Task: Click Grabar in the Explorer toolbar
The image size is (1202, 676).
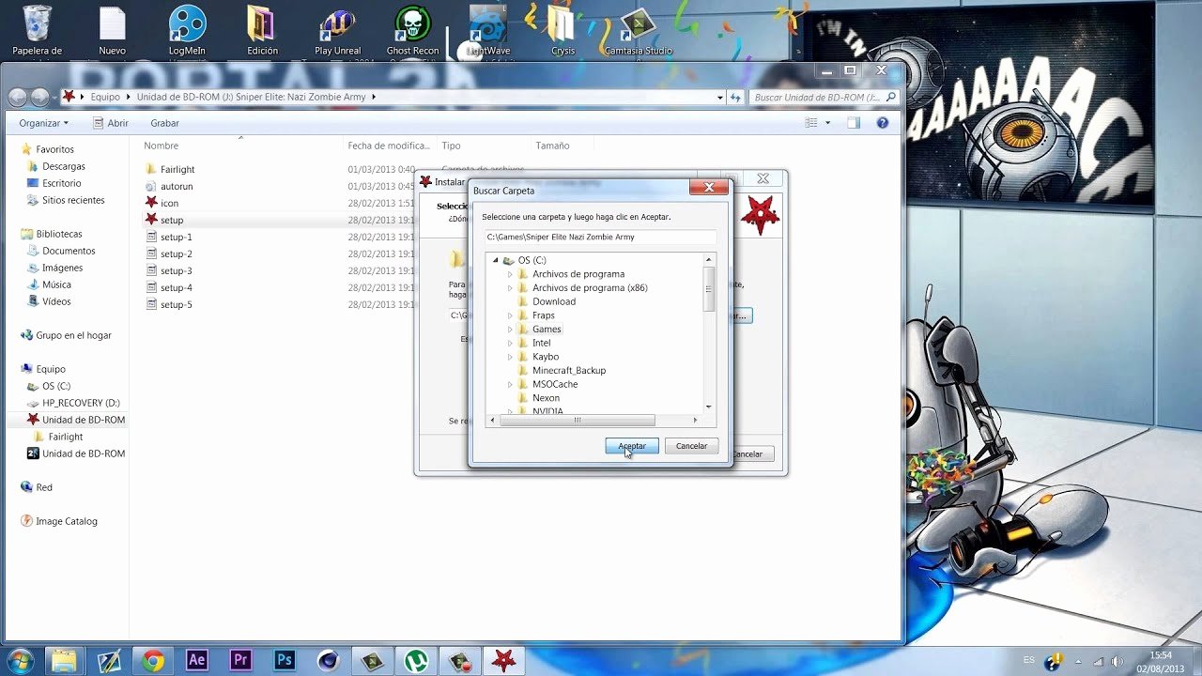Action: pyautogui.click(x=164, y=123)
